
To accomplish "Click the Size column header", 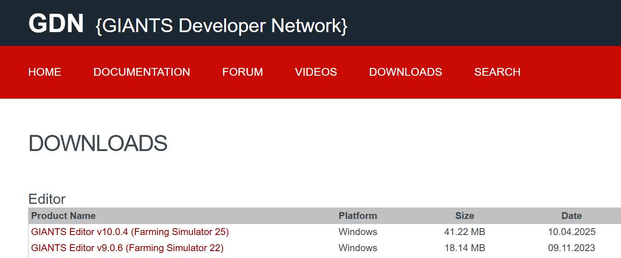I will (x=464, y=216).
